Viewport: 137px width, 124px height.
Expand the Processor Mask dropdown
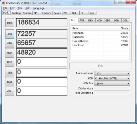[x=112, y=73]
